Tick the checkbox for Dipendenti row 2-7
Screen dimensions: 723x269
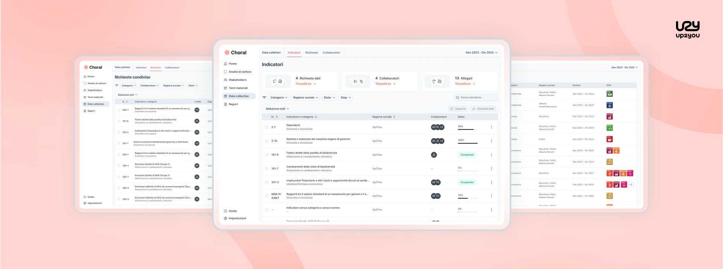pyautogui.click(x=267, y=127)
